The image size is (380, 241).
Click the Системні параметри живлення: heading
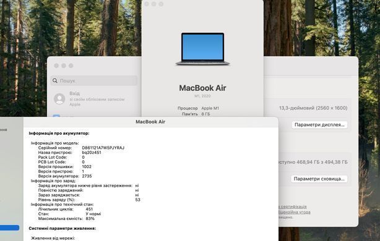[63, 229]
